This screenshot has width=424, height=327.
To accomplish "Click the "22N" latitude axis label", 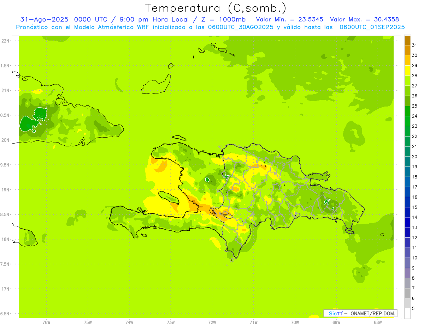I will [x=5, y=41].
